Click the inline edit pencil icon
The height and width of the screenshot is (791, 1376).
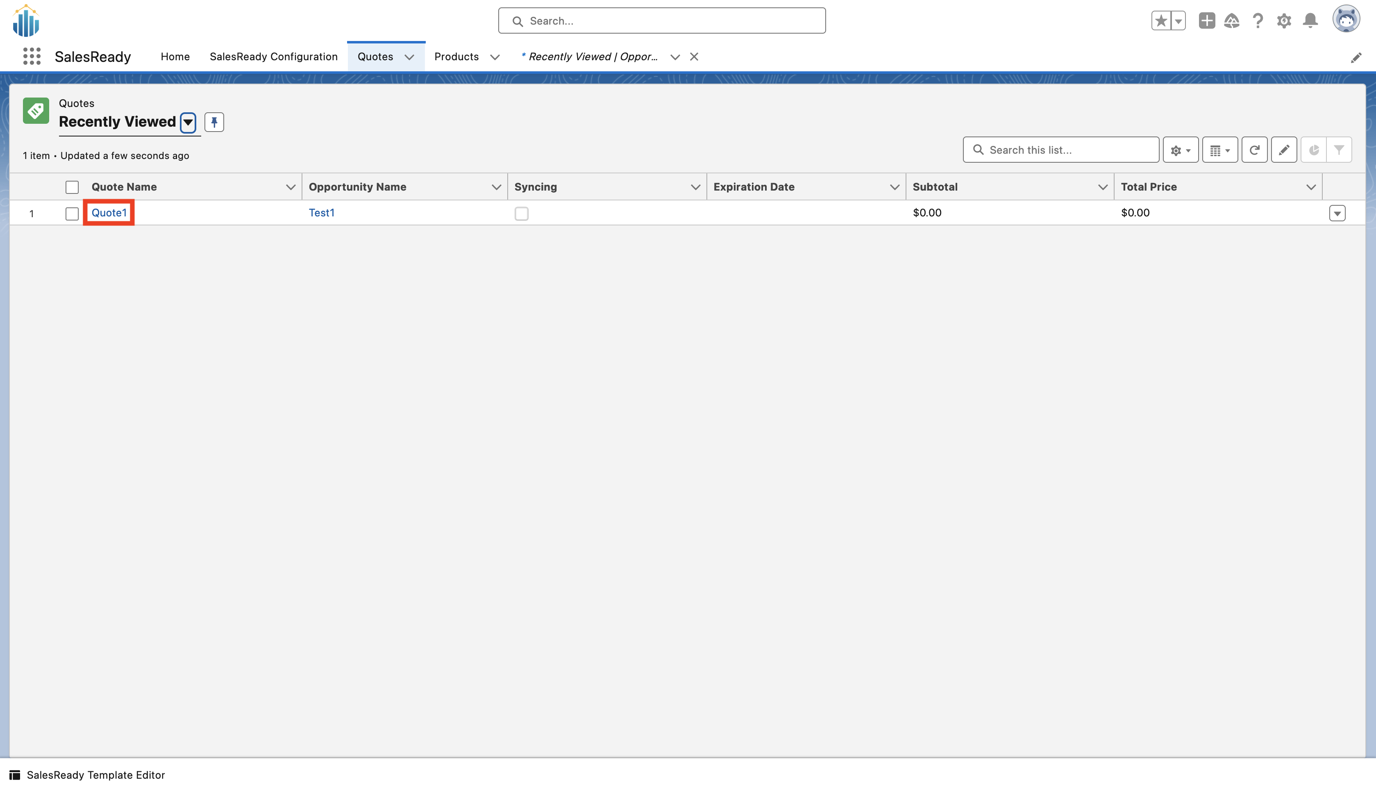1284,150
